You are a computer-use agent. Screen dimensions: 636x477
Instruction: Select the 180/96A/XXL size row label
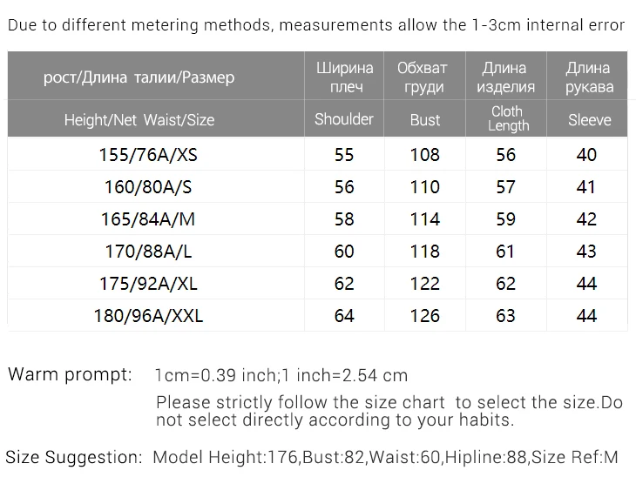pos(148,316)
